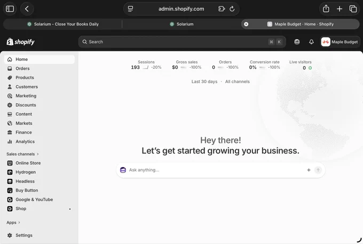
Task: Click the Google & YouTube icon
Action: 10,200
